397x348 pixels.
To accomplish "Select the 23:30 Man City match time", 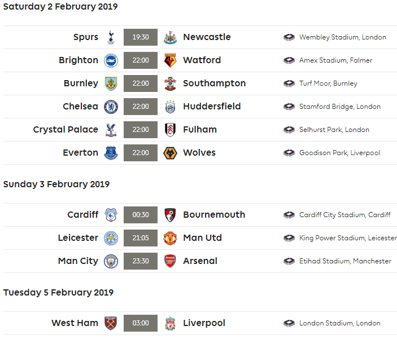I will 141,261.
